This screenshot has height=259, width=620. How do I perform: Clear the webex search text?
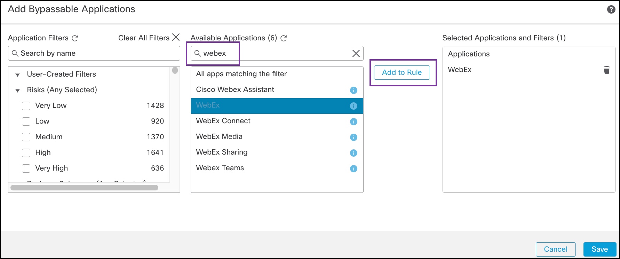[x=356, y=53]
